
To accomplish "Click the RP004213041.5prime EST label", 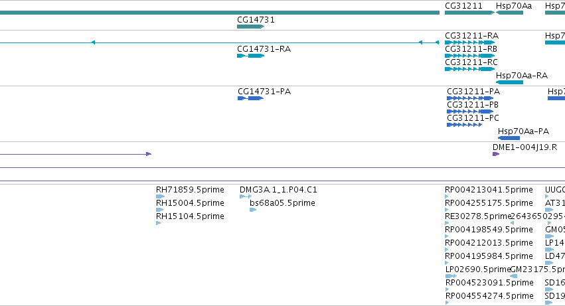I will (x=489, y=190).
